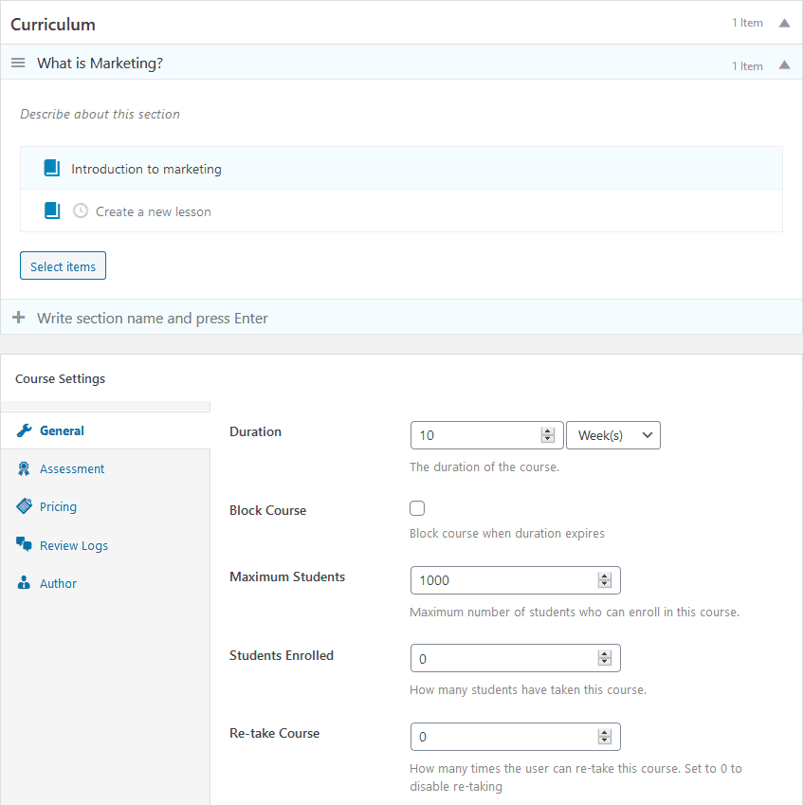Click the Assessment badge icon
Viewport: 803px width, 805px height.
pyautogui.click(x=24, y=468)
